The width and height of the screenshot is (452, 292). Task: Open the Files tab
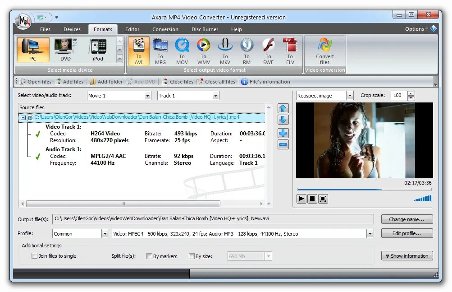pyautogui.click(x=45, y=29)
